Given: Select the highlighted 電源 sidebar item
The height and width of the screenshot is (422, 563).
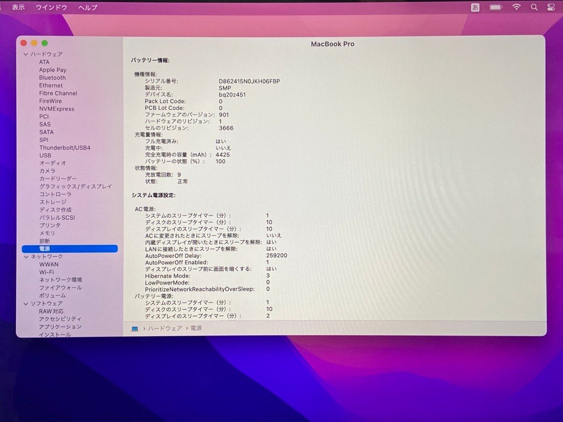Looking at the screenshot, I should pyautogui.click(x=70, y=249).
